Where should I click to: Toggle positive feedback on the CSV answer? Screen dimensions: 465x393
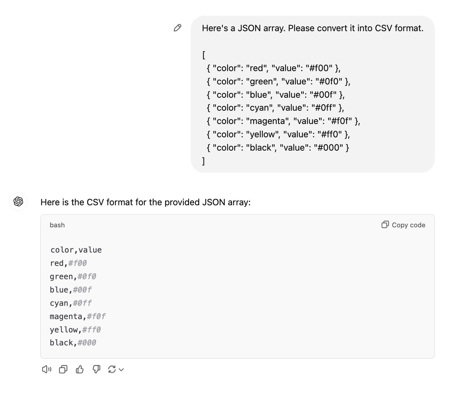[80, 369]
